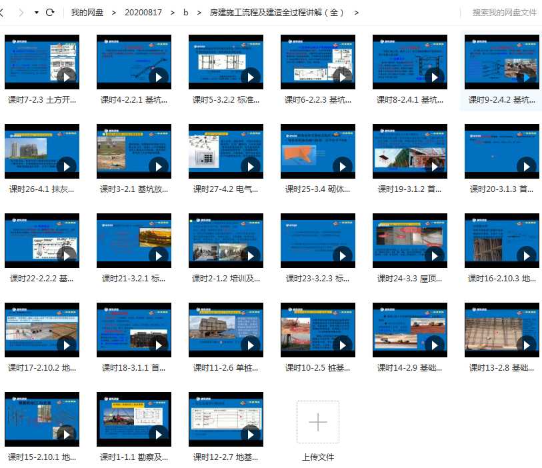The height and width of the screenshot is (468, 542).
Task: Open the navigation history dropdown arrow
Action: pyautogui.click(x=36, y=13)
